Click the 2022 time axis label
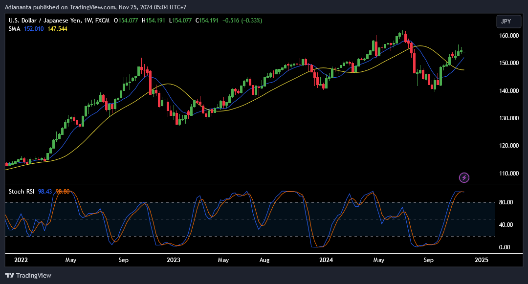The image size is (528, 284). [21, 260]
